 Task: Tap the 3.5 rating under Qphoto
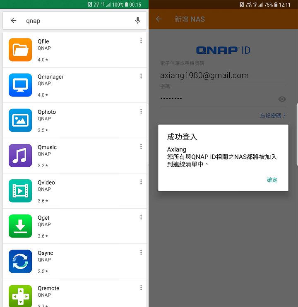point(43,130)
